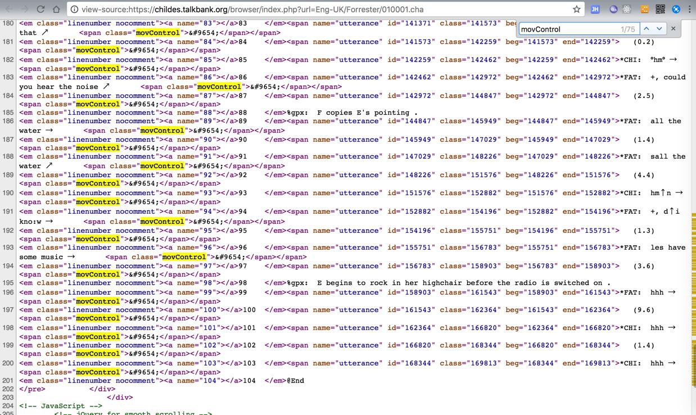Open the orange share-style extension icon
Screen dimensions: 696x415
pos(645,9)
